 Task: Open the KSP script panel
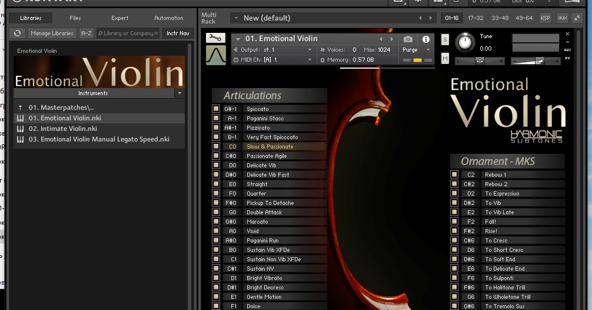[545, 18]
